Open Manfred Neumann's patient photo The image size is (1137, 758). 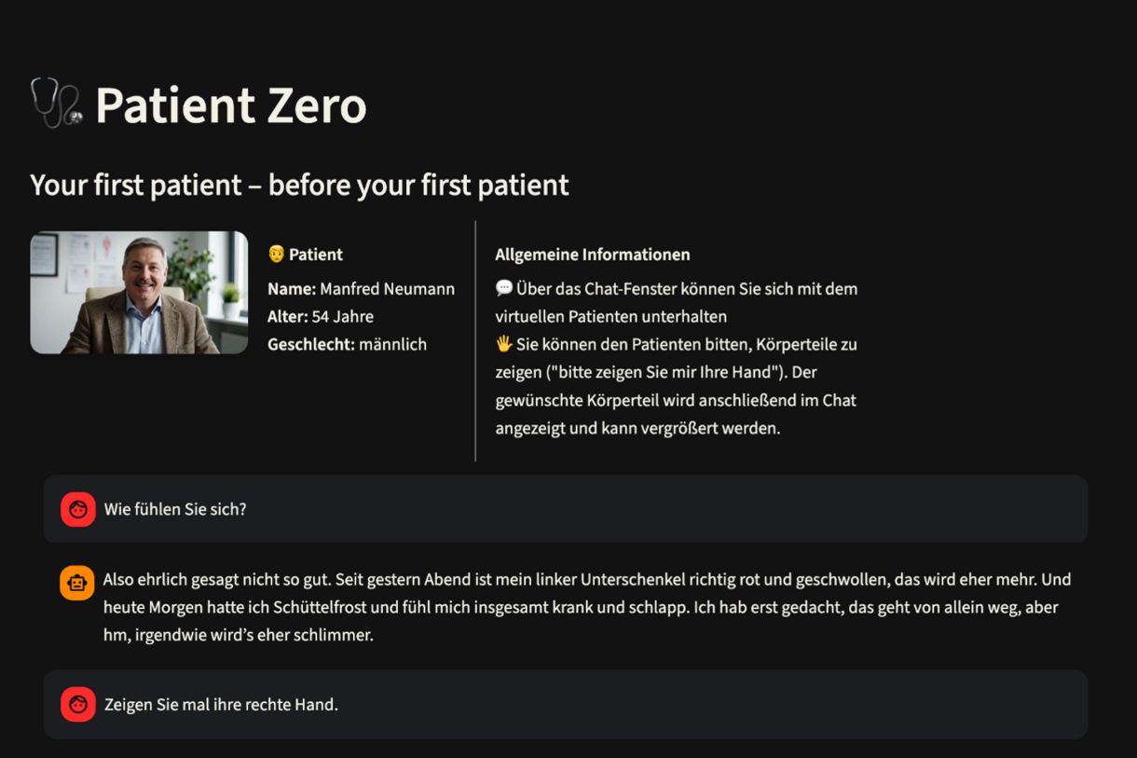coord(139,293)
